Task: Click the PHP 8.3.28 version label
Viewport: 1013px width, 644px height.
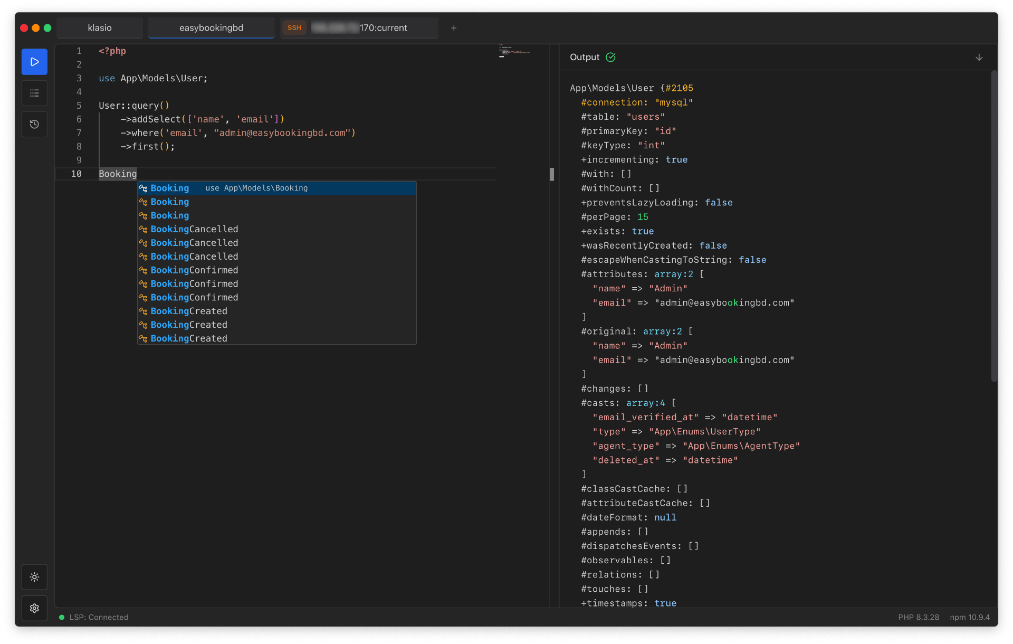Action: [918, 617]
